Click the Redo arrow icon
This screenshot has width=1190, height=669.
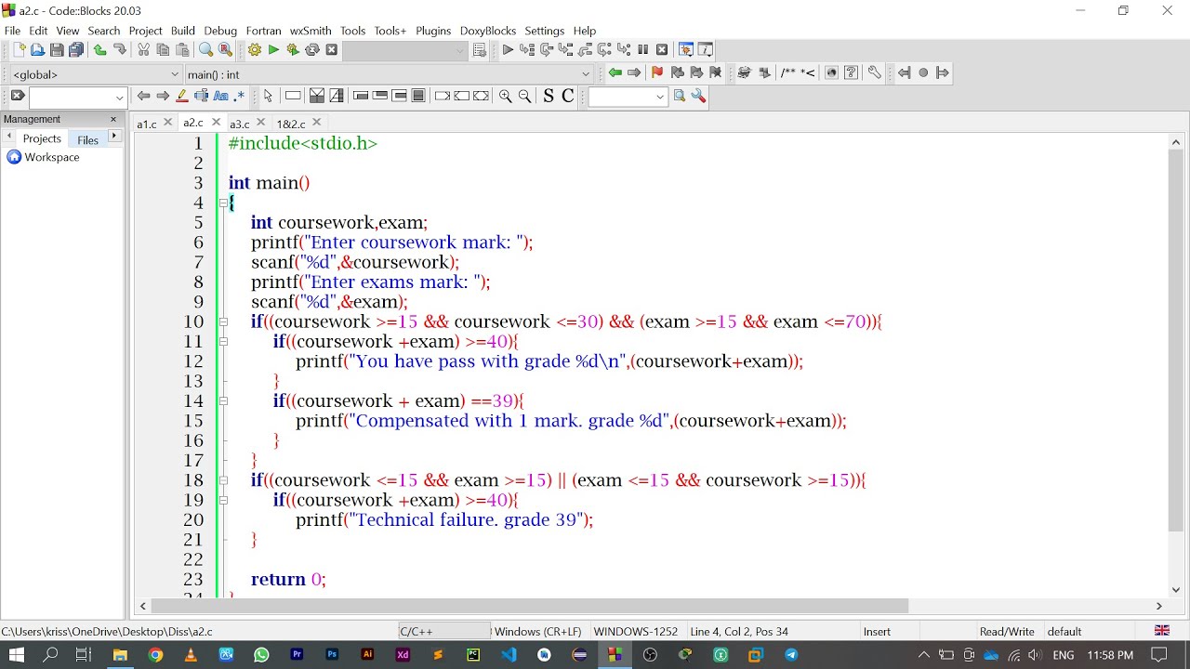(120, 50)
